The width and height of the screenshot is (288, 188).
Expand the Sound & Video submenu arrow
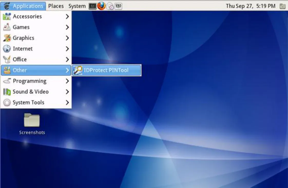tap(67, 92)
